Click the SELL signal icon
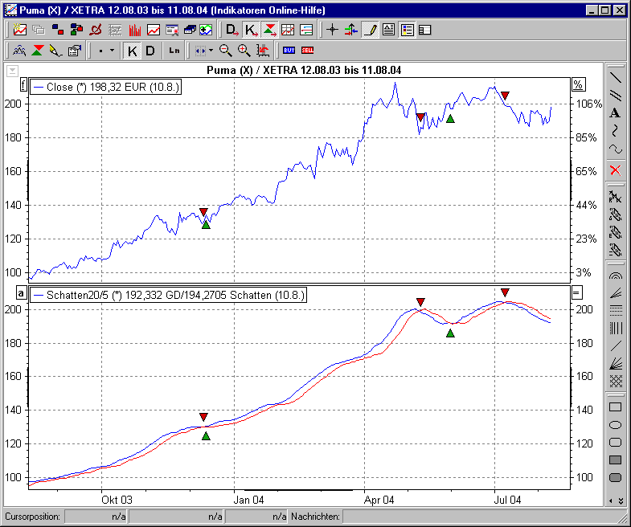The height and width of the screenshot is (527, 631). [x=307, y=51]
